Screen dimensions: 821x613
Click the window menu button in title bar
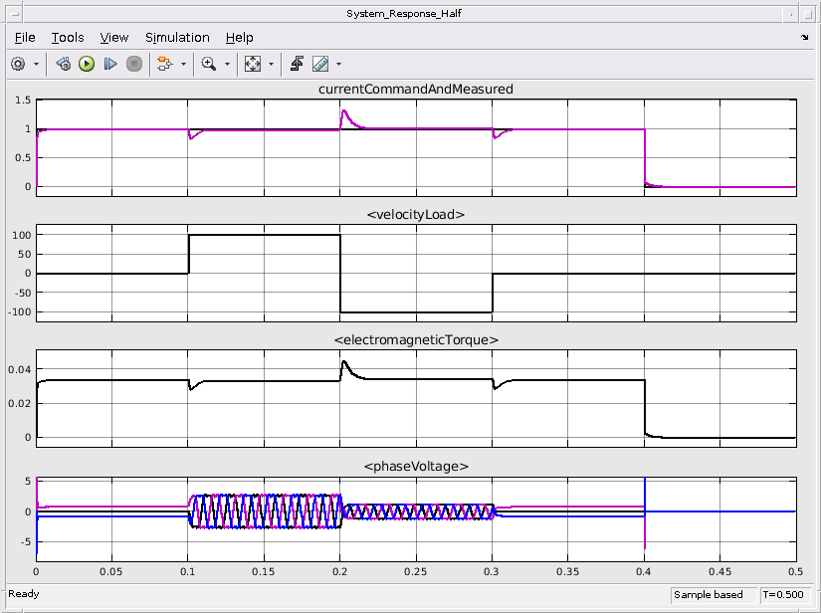(x=15, y=14)
